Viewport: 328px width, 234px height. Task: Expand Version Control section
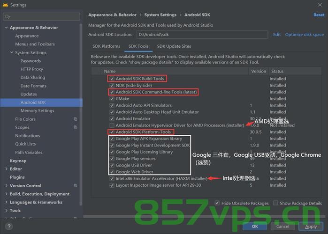tap(6, 185)
